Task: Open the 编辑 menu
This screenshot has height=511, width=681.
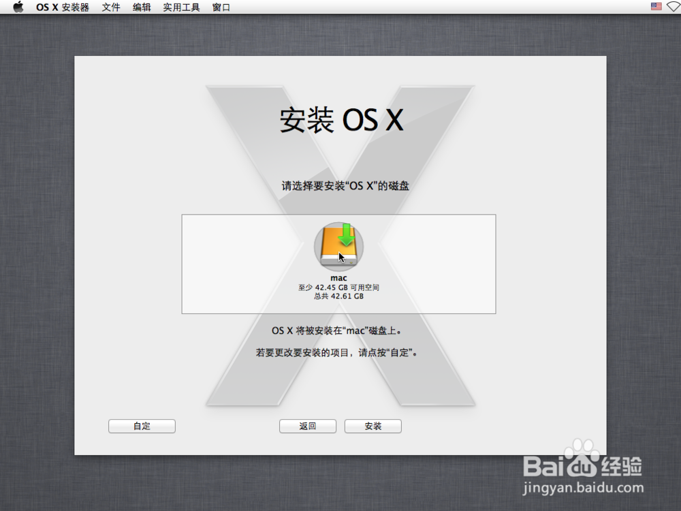Action: tap(142, 7)
